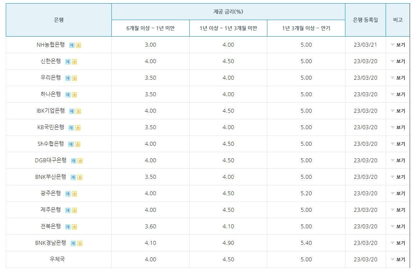Viewport: 414px width, 275px height.
Task: Open 보기 details for Sh수협은행
Action: 398,144
